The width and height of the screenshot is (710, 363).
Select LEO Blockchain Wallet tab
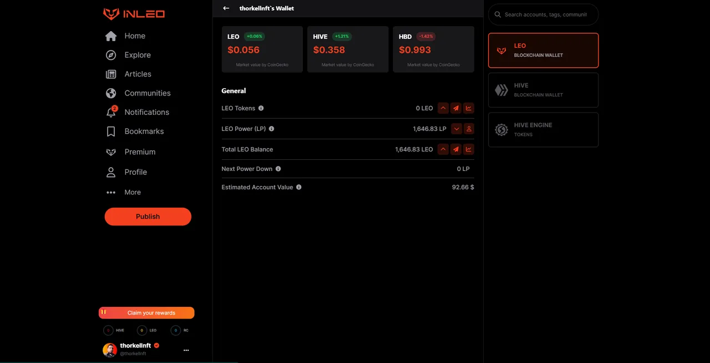544,51
